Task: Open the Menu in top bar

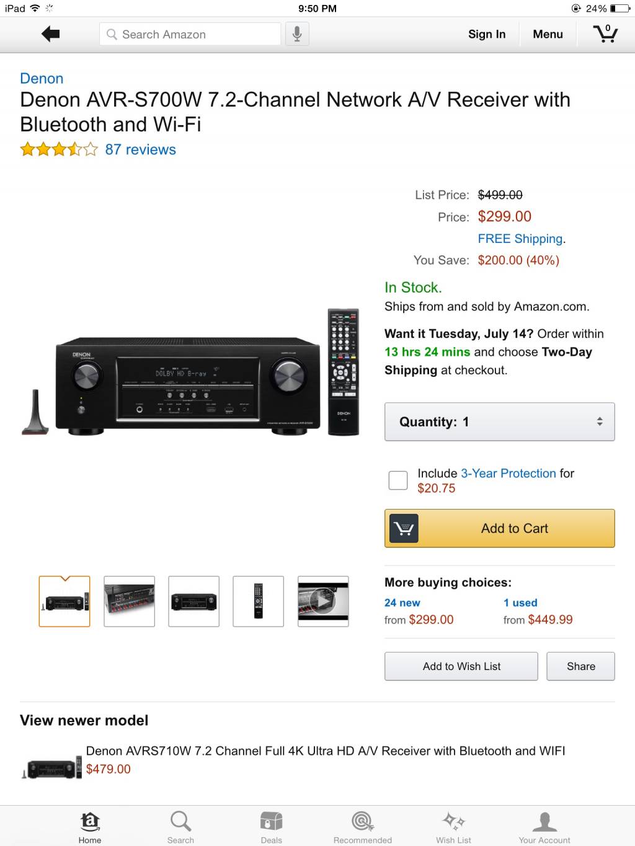Action: click(x=548, y=34)
